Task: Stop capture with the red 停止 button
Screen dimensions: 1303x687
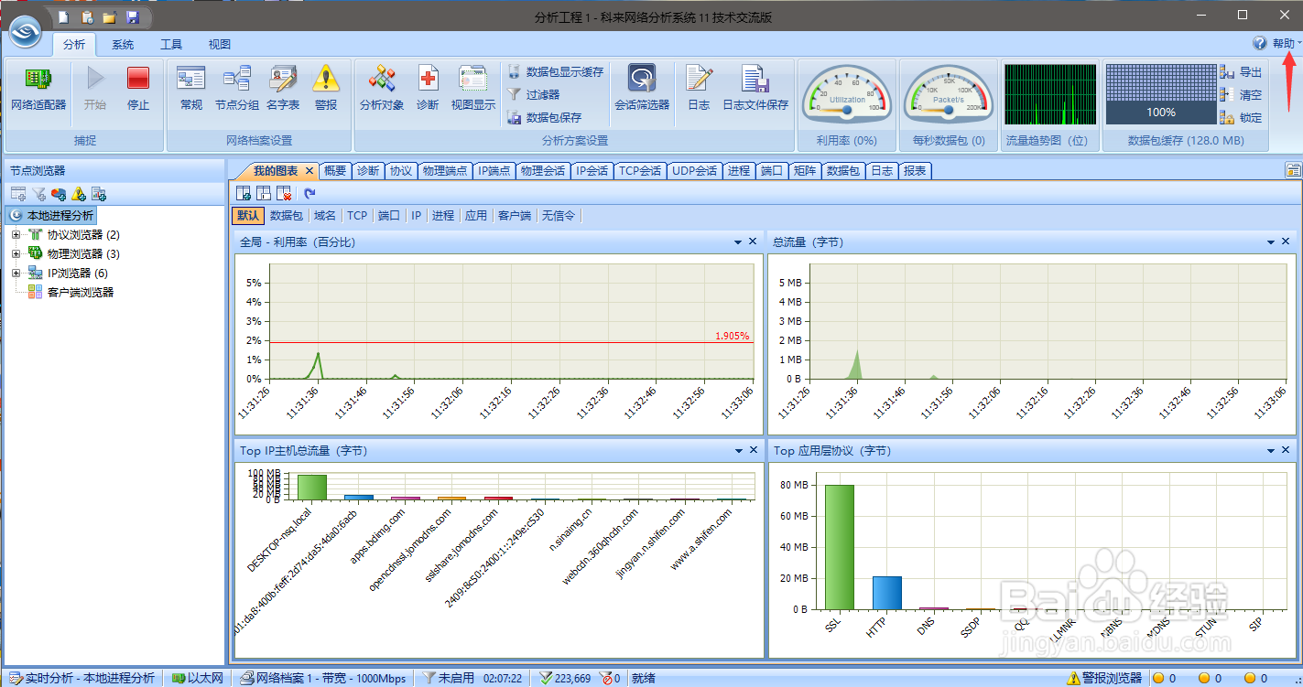Action: (x=138, y=90)
